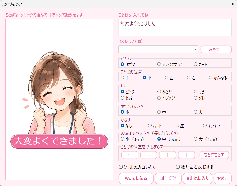
Task: Click into the ことばを入れてね text box
Action: 175,28
